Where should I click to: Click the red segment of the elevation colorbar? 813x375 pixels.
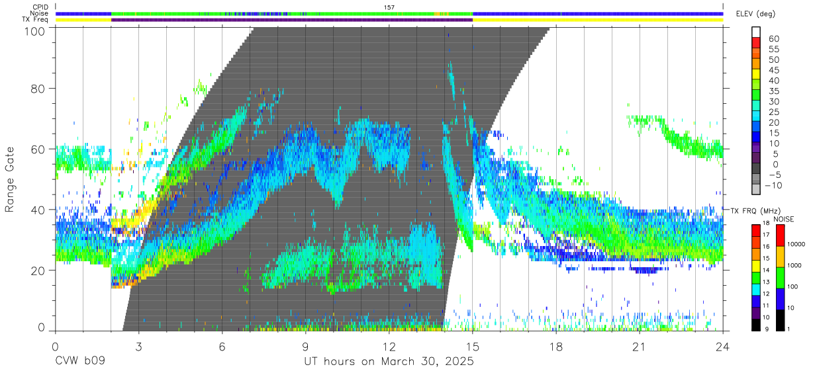coord(756,42)
